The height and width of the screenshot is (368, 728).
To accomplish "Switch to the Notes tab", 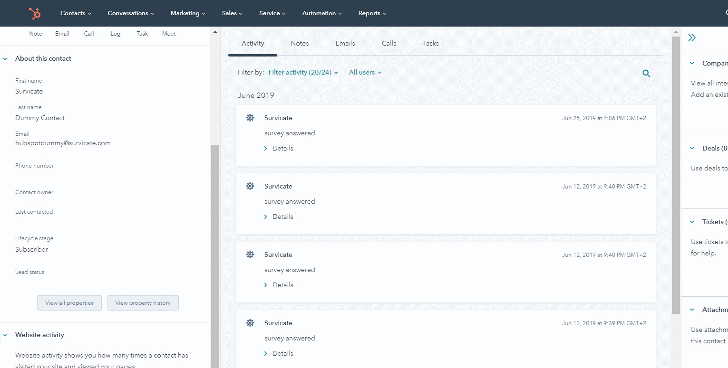I will click(300, 43).
